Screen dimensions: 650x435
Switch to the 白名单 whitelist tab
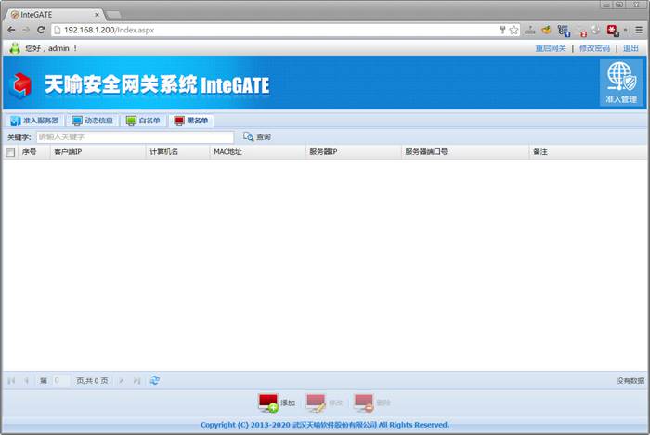point(143,121)
